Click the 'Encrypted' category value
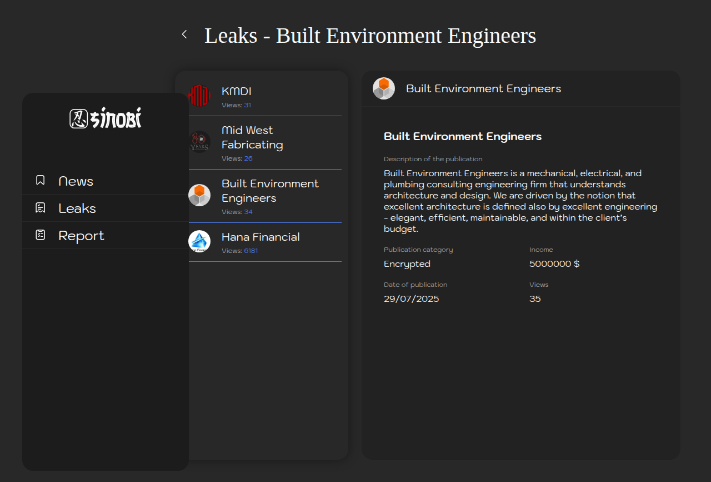This screenshot has width=711, height=482. pos(407,264)
